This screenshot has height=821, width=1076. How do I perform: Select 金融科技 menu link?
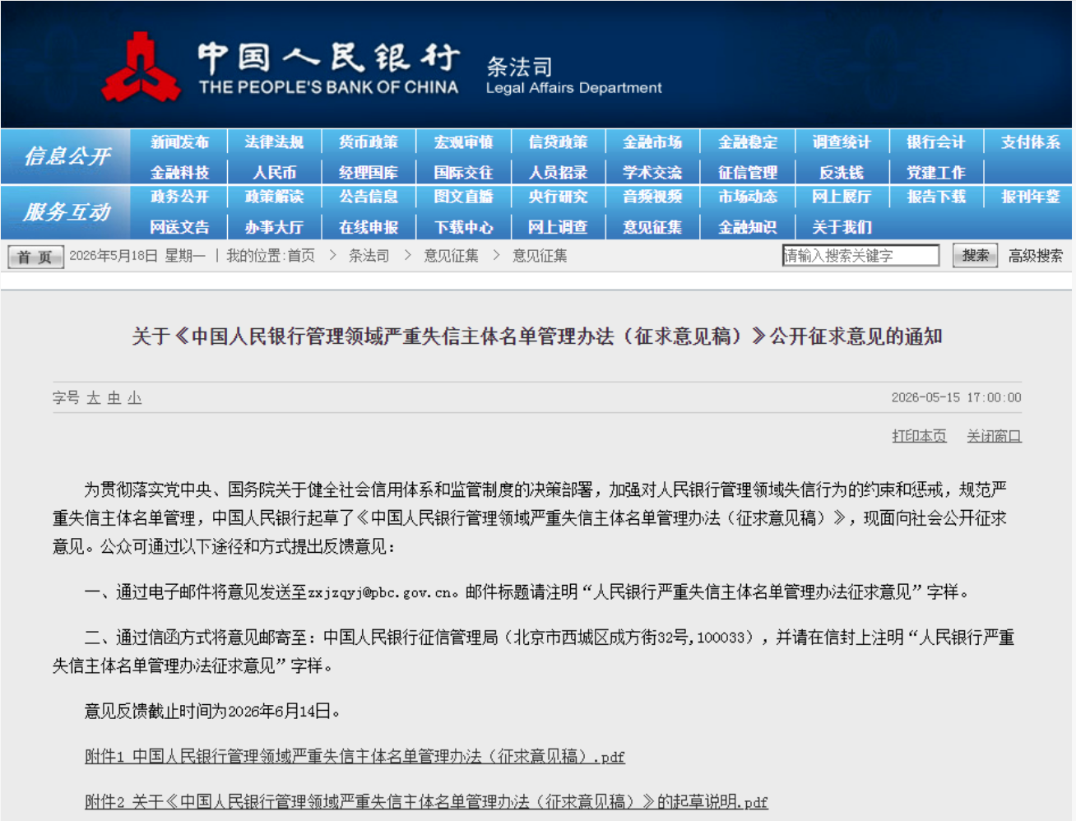[x=179, y=173]
